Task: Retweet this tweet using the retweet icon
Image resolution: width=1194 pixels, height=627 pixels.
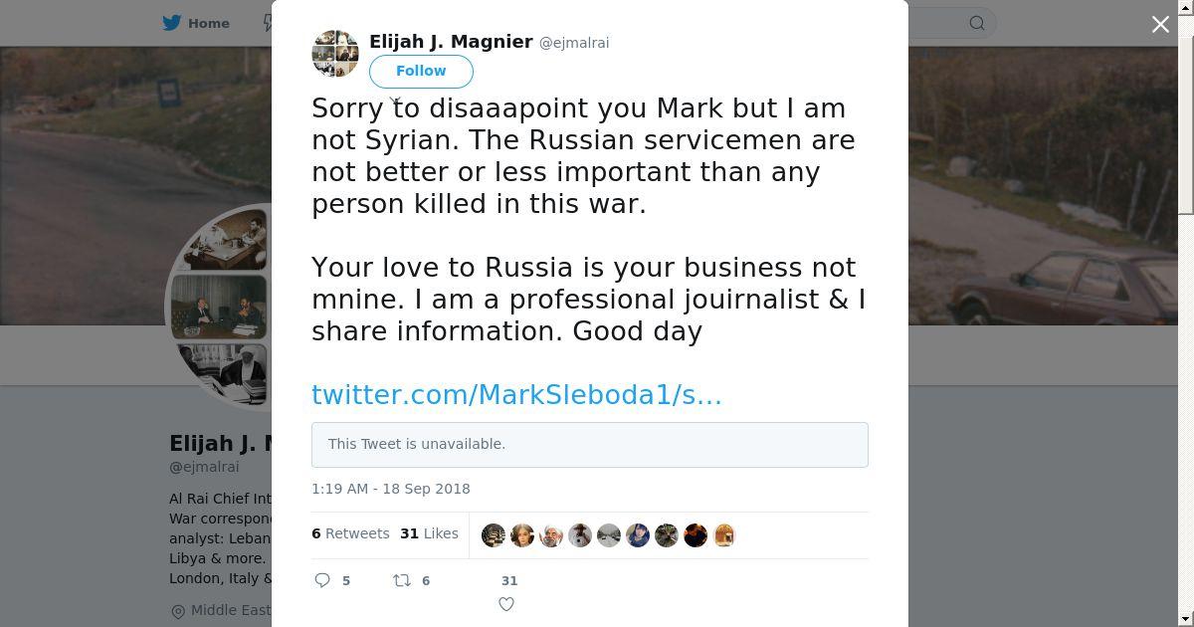Action: (402, 580)
